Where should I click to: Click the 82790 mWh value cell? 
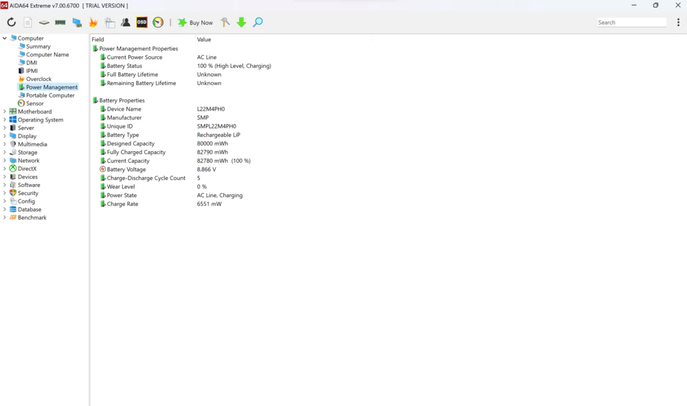coord(212,152)
